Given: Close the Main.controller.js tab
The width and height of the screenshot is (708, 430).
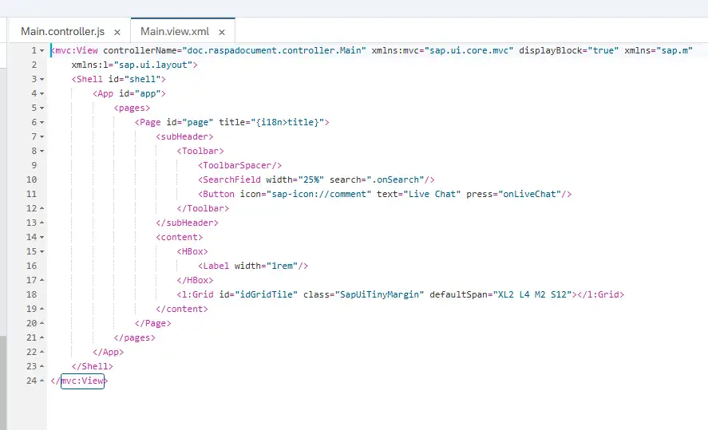Looking at the screenshot, I should click(x=117, y=33).
